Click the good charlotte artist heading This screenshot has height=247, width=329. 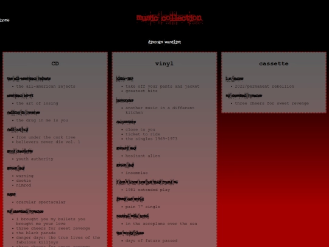click(x=20, y=151)
